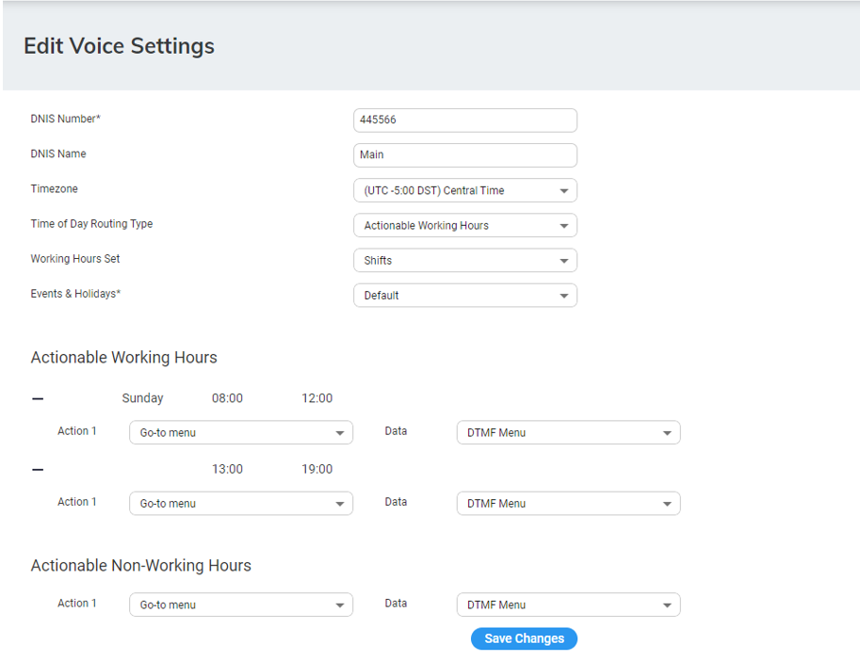Expand the Events & Holidays dropdown
The image size is (860, 661).
[x=464, y=296]
